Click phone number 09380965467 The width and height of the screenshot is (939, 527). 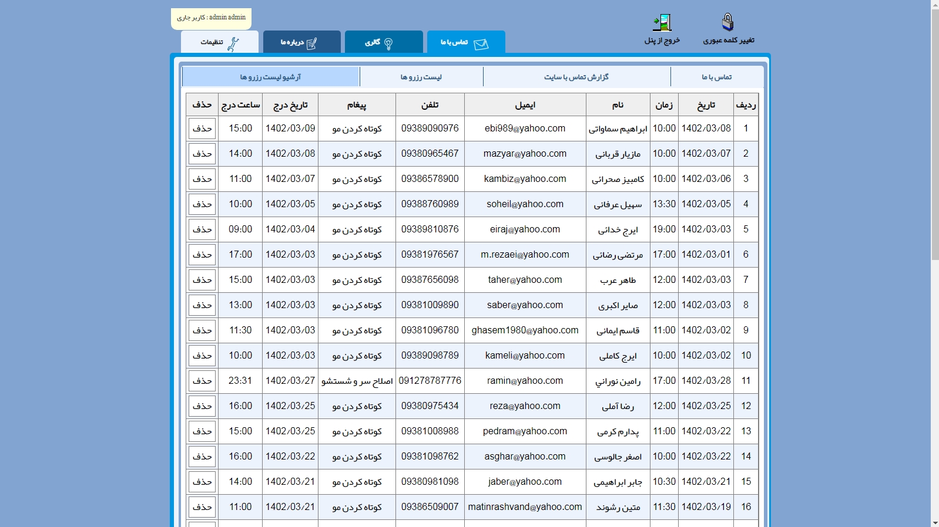430,154
